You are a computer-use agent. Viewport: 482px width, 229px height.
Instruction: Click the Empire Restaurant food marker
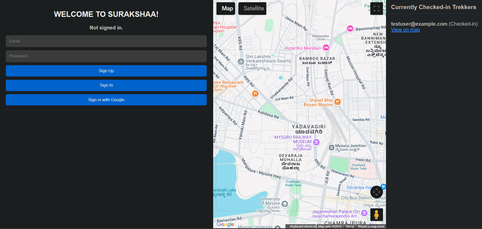(x=255, y=94)
